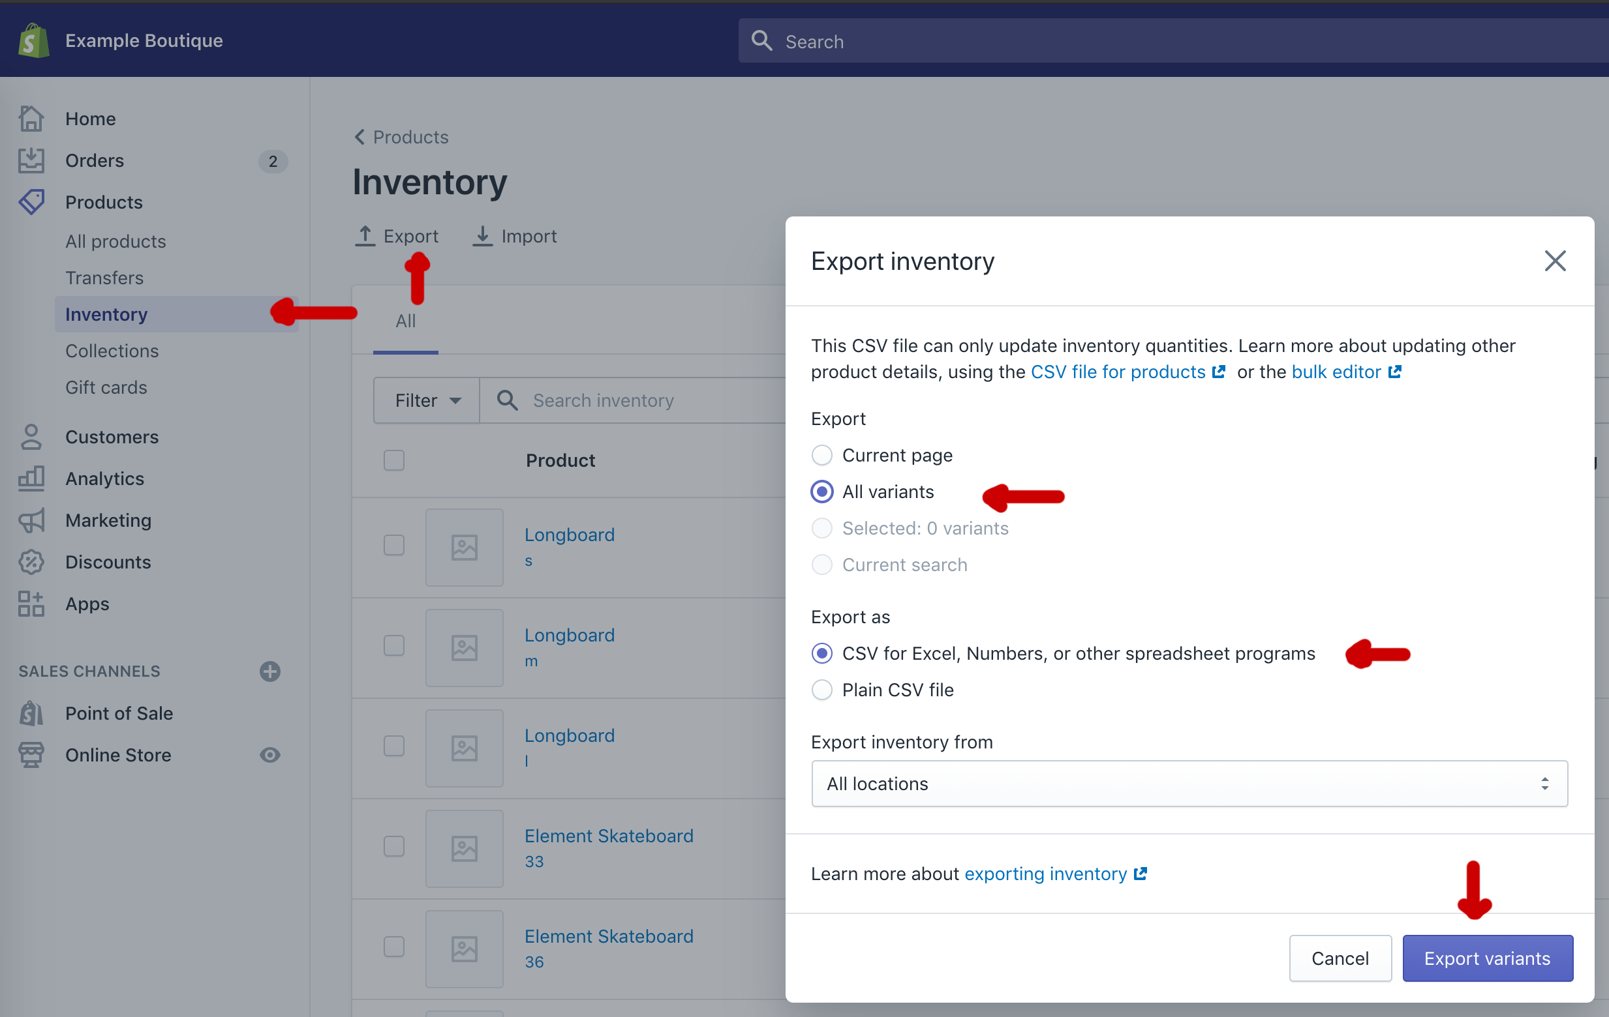Click the Marketing megaphone icon
This screenshot has width=1609, height=1017.
31,520
